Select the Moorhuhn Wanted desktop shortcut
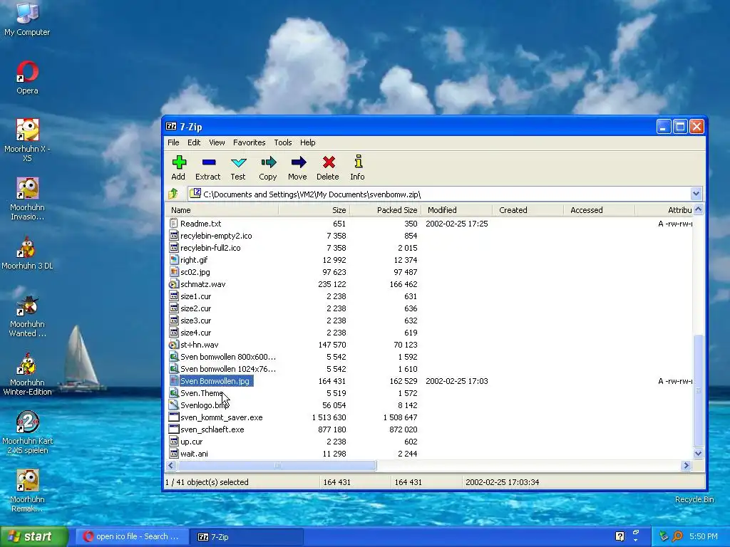 coord(27,316)
